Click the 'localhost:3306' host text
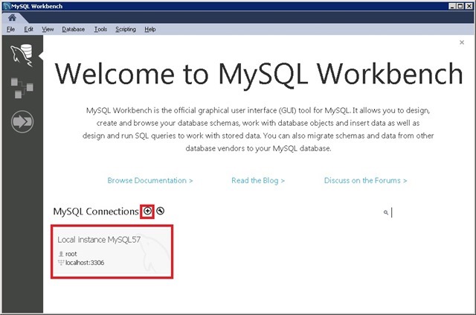Viewport: 476px width, 315px height. pyautogui.click(x=85, y=263)
